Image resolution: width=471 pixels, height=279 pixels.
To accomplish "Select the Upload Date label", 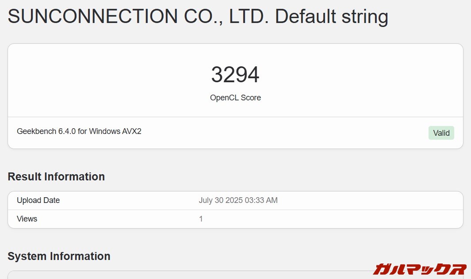I will (38, 200).
